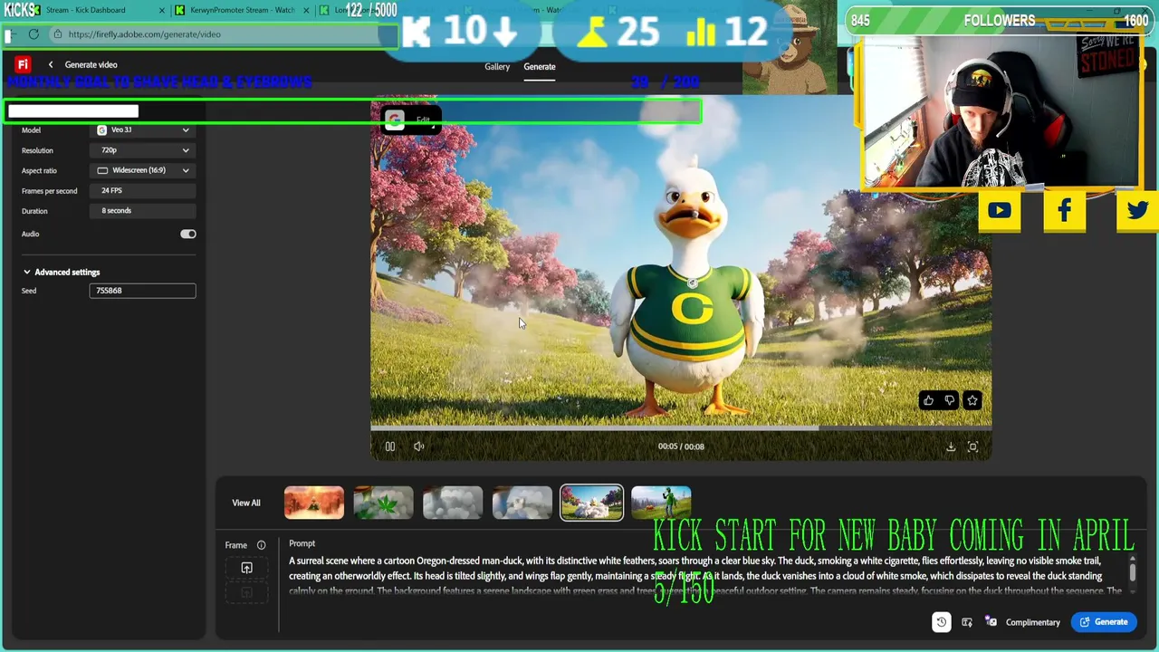Open the prompt history clock icon
The width and height of the screenshot is (1159, 652).
pos(942,622)
